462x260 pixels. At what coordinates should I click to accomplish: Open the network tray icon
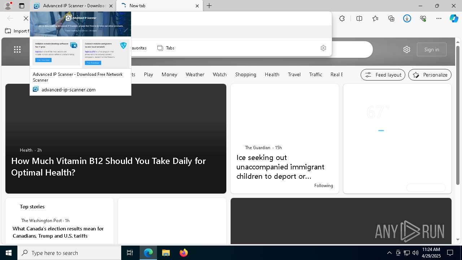(406, 253)
